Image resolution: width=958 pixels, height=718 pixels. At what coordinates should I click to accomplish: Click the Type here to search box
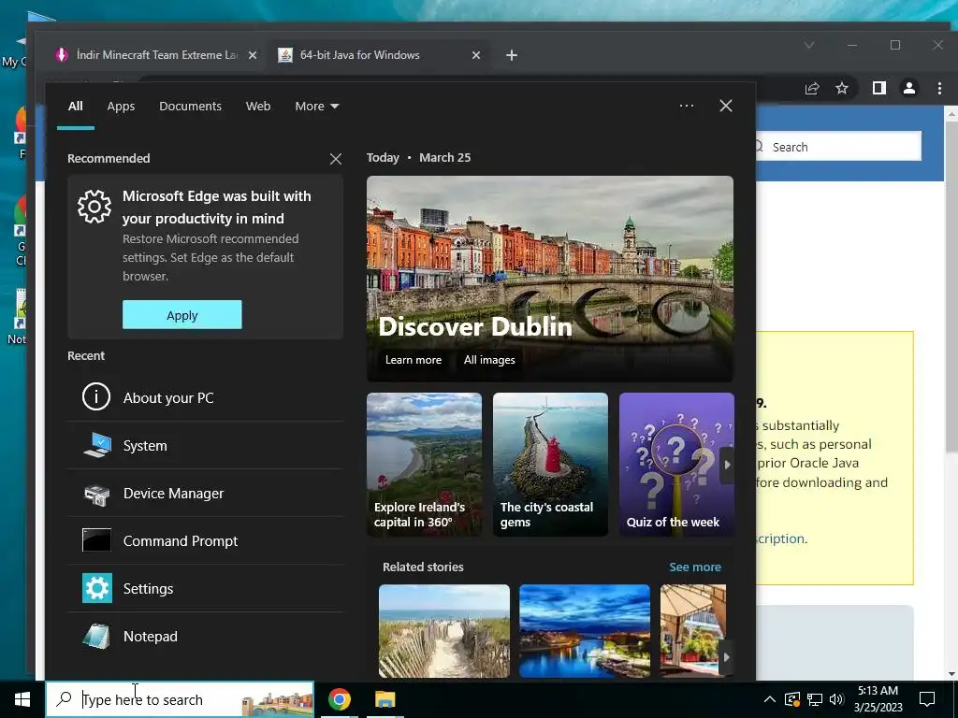pyautogui.click(x=181, y=699)
